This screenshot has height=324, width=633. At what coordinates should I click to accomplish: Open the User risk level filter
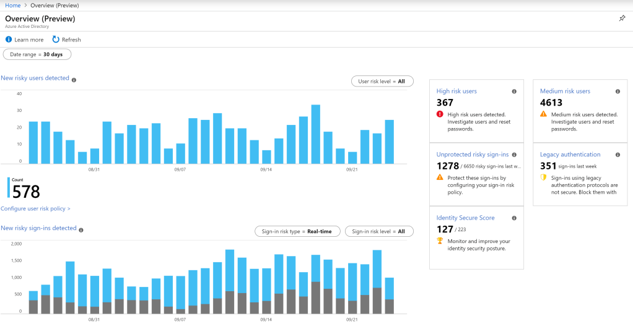click(382, 82)
